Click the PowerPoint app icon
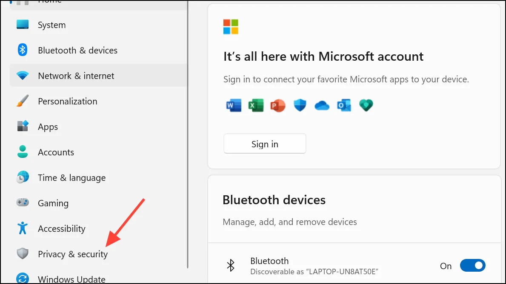Image resolution: width=506 pixels, height=284 pixels. tap(278, 105)
